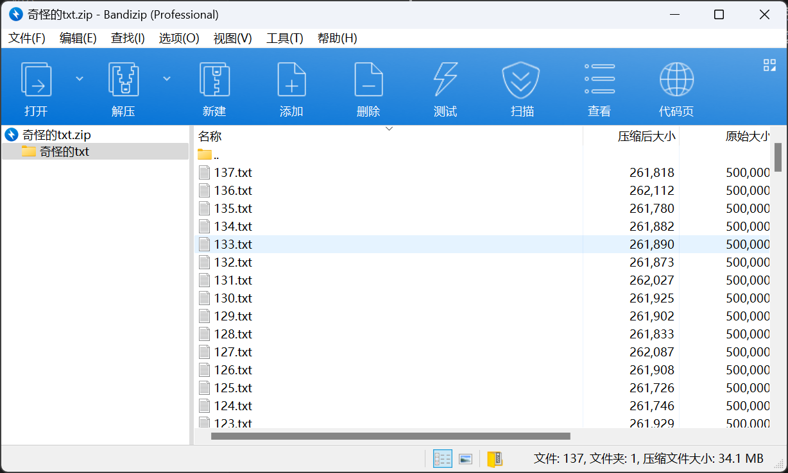This screenshot has height=473, width=788.
Task: Switch to thumbnail view in status bar
Action: (466, 459)
